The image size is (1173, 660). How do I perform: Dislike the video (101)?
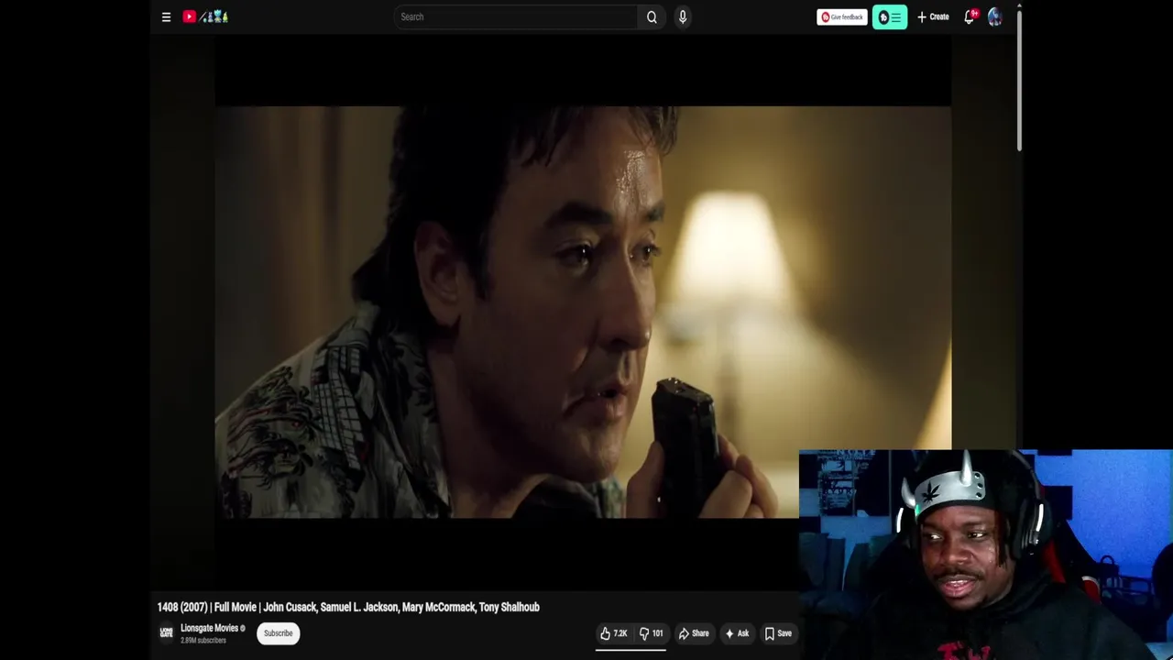point(651,633)
